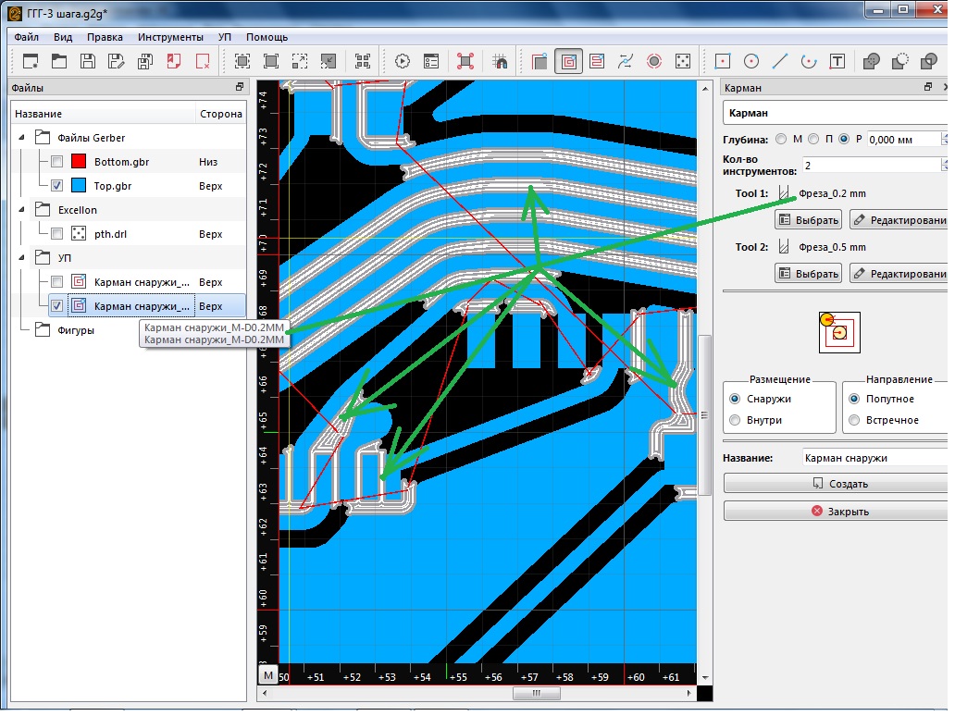Screen dimensions: 955x716
Task: Open the Файл menu
Action: tap(27, 37)
